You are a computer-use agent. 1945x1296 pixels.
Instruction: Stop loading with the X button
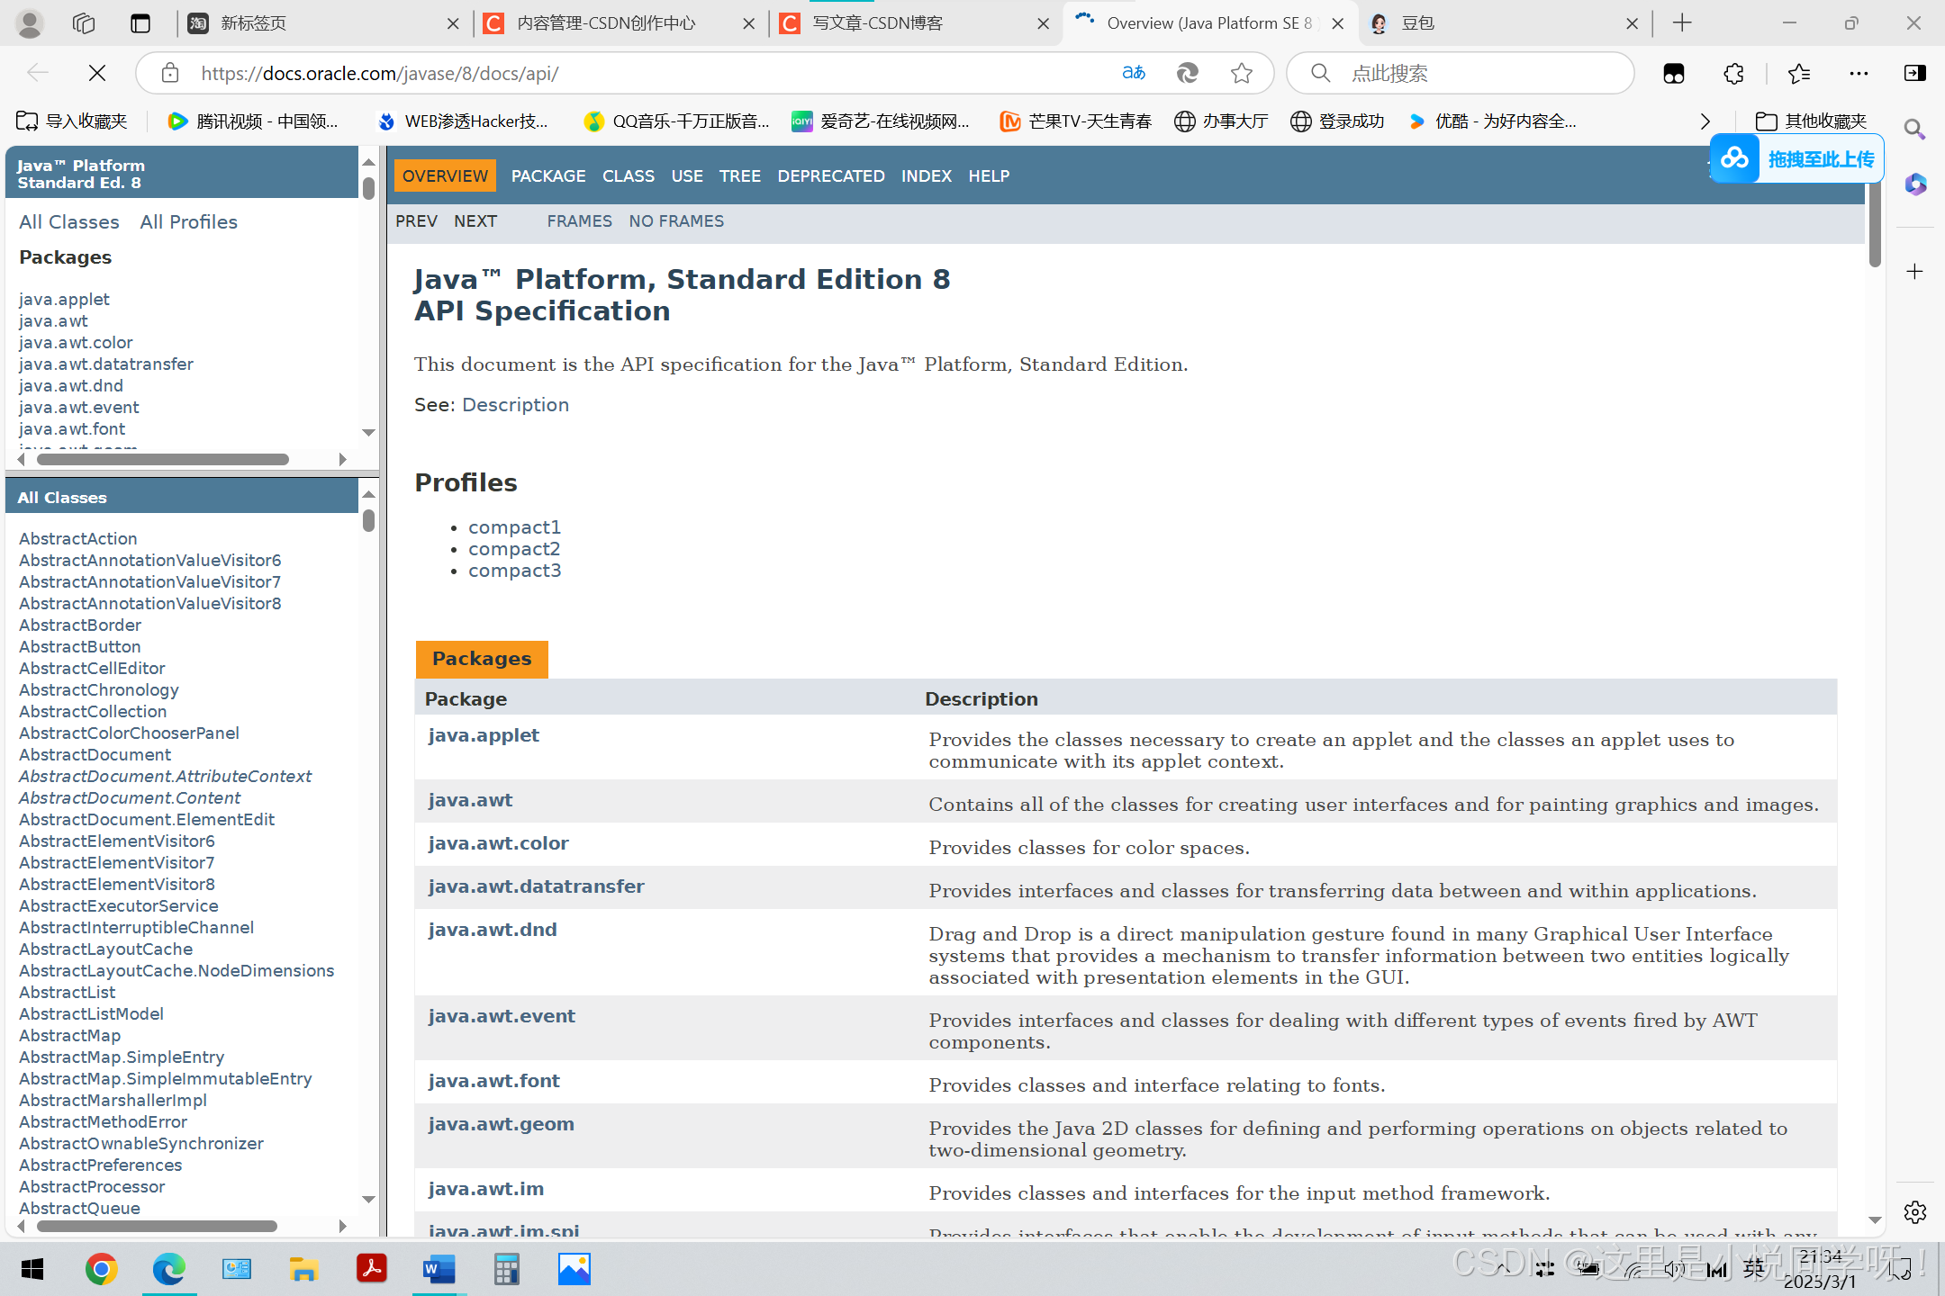[97, 73]
